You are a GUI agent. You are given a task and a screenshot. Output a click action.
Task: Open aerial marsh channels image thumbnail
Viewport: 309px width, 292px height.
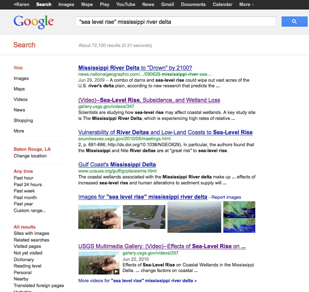pos(144,217)
